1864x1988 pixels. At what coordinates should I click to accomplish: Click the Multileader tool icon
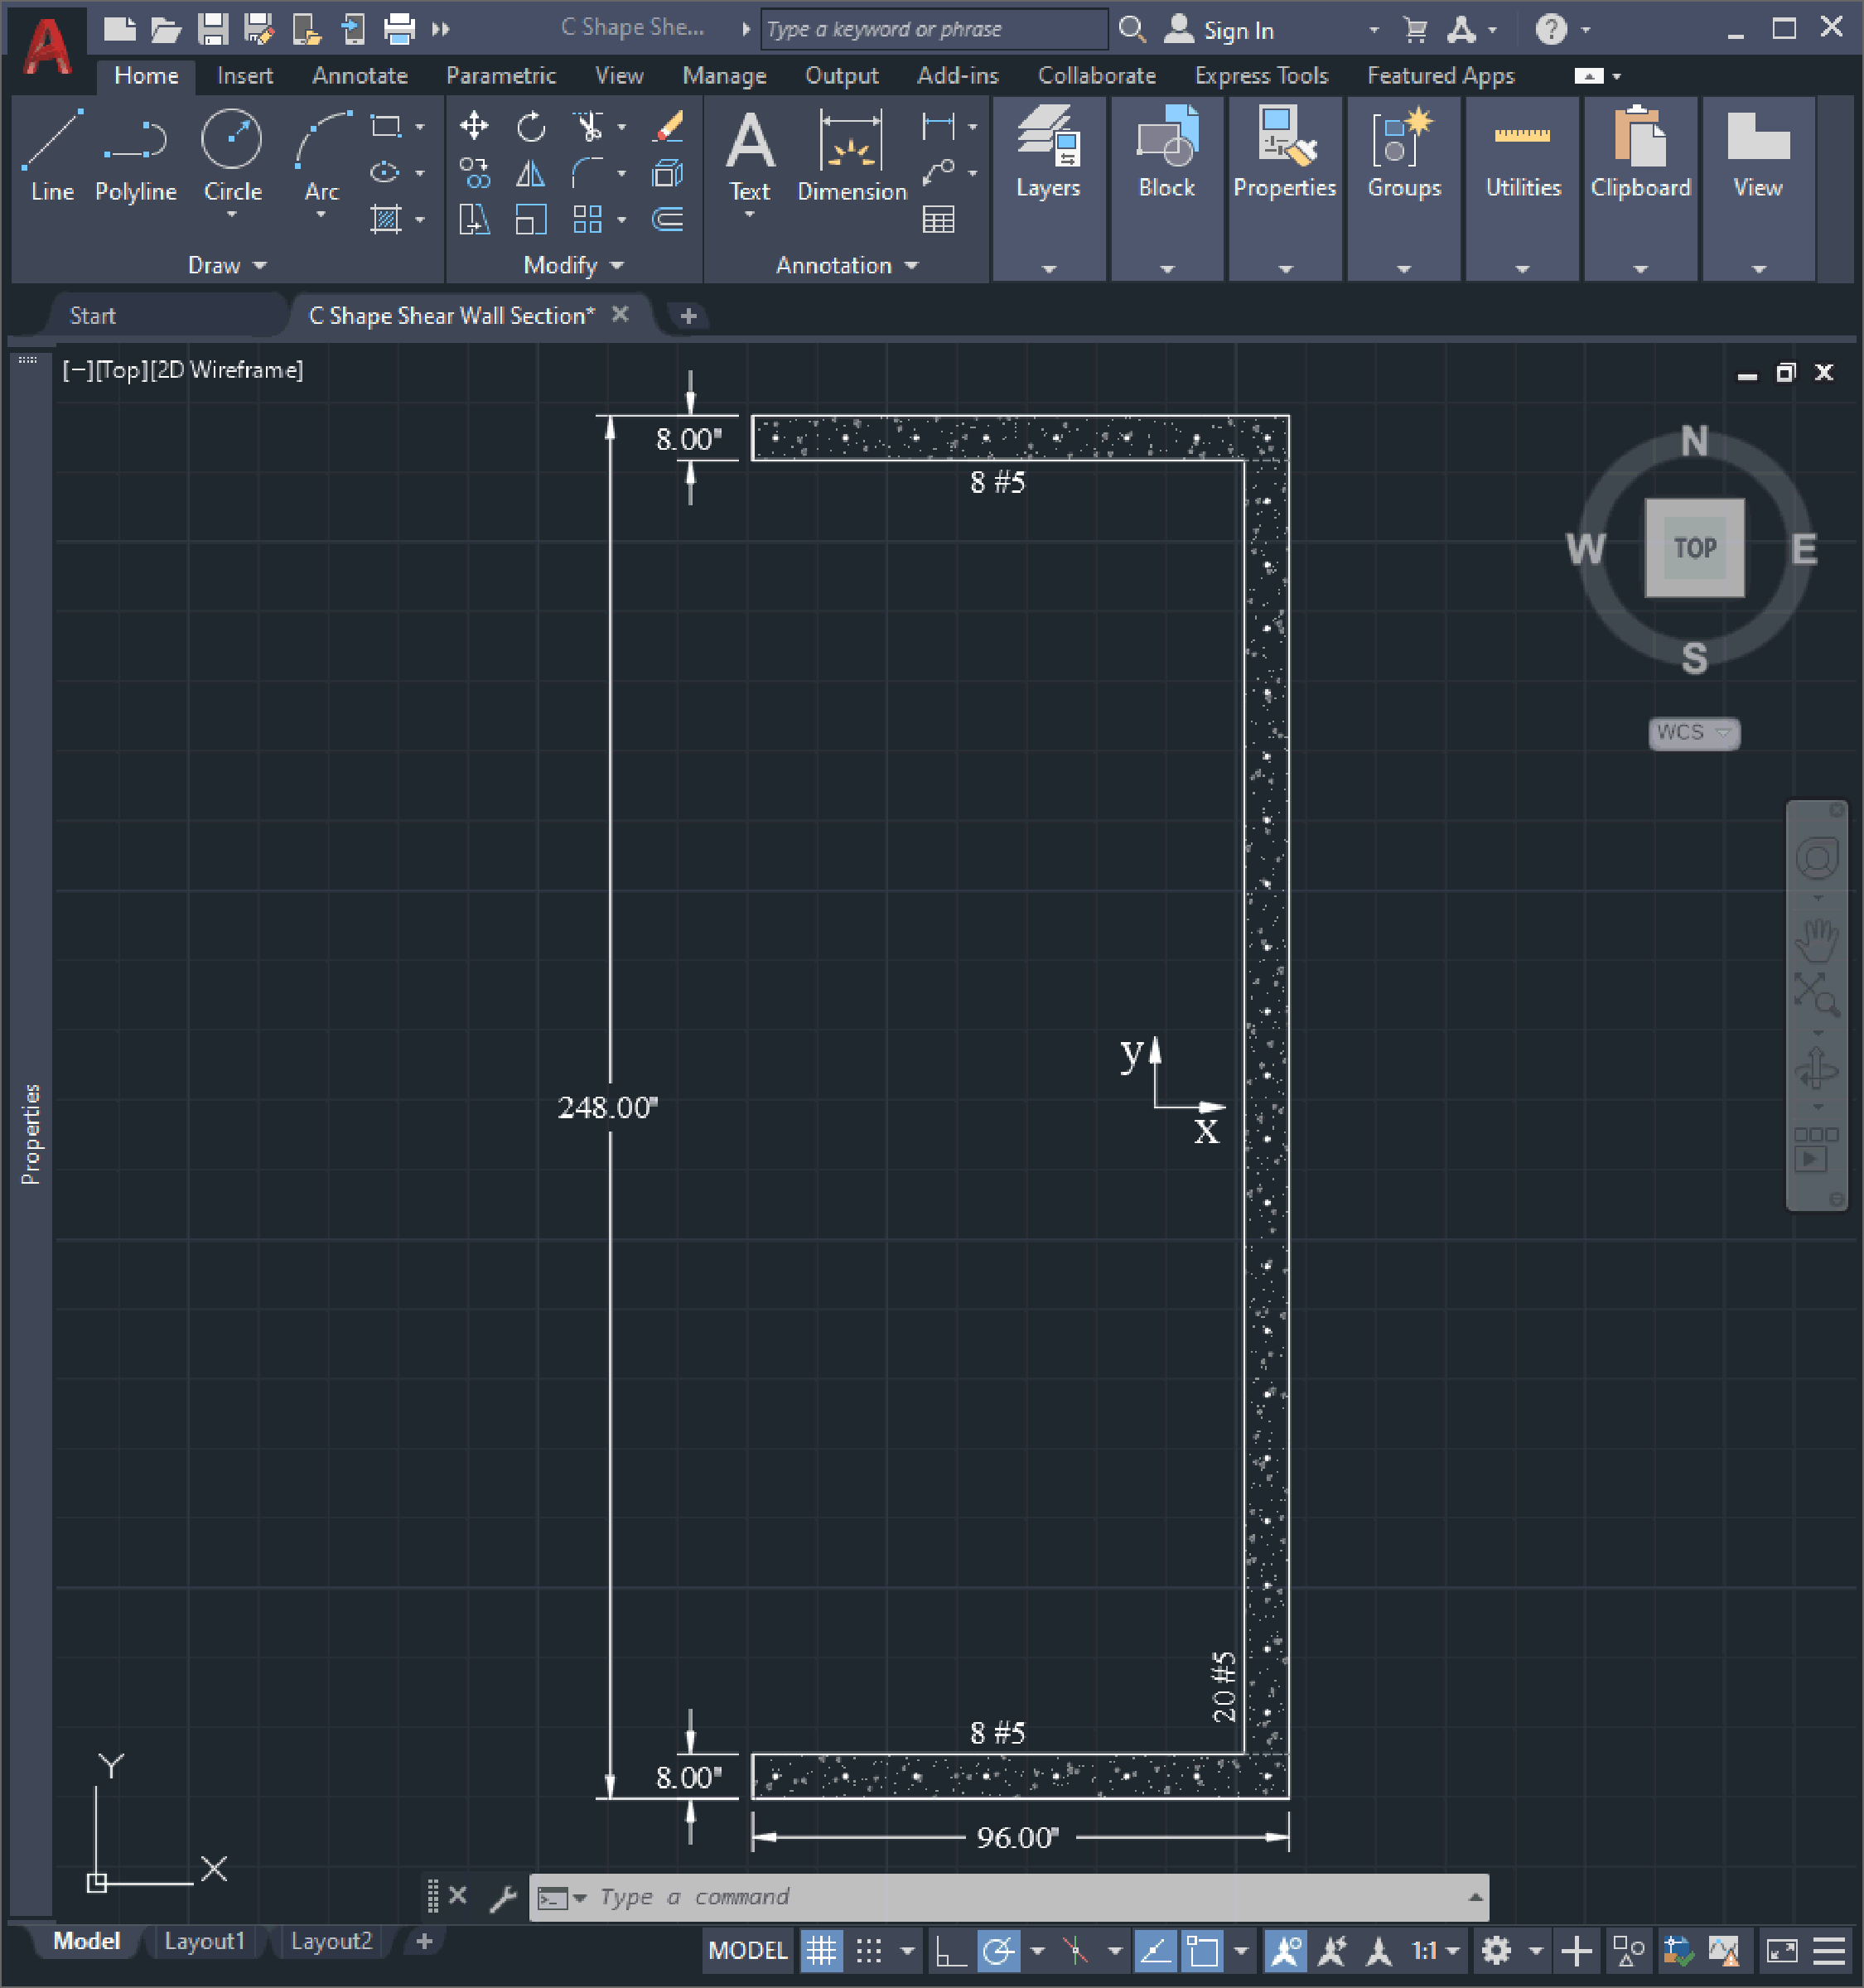tap(938, 173)
